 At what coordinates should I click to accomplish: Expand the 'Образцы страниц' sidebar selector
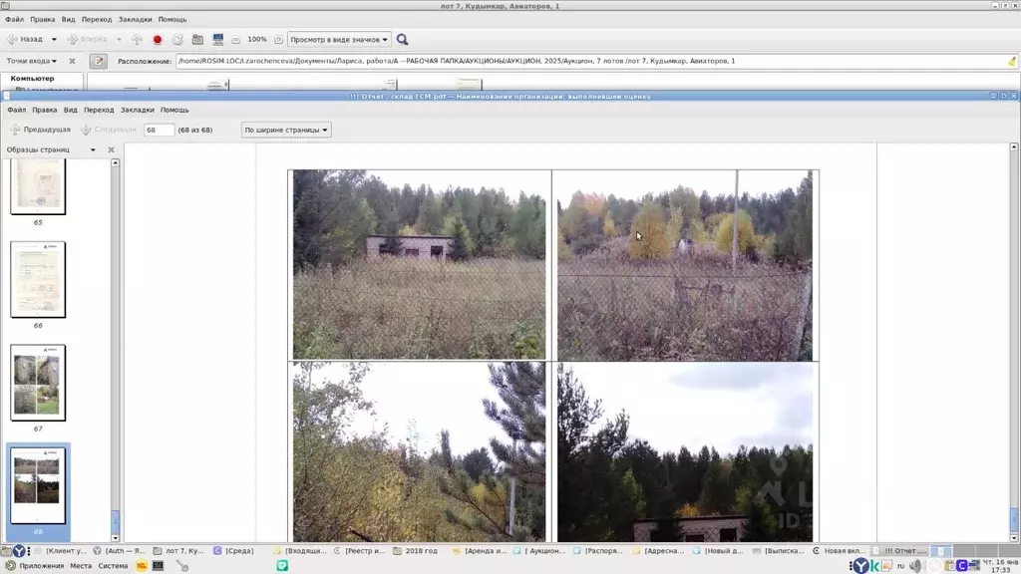[93, 150]
